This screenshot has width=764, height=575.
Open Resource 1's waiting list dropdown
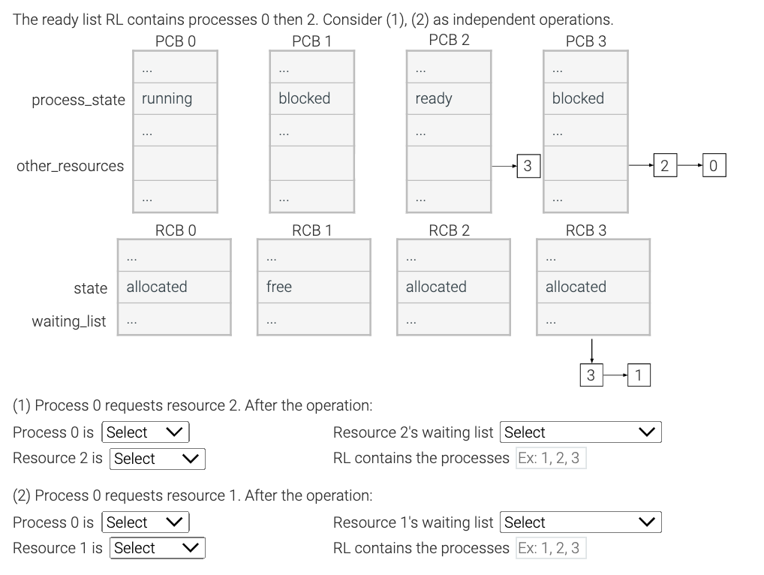pyautogui.click(x=579, y=522)
